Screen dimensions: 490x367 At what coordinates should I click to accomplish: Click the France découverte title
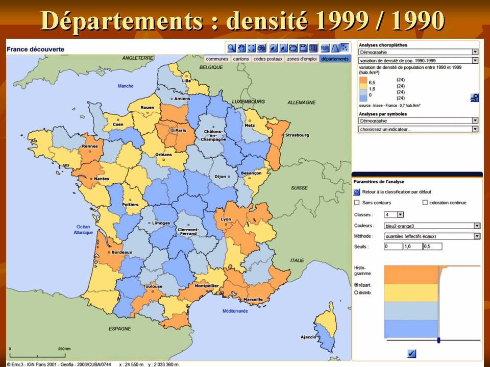click(35, 50)
